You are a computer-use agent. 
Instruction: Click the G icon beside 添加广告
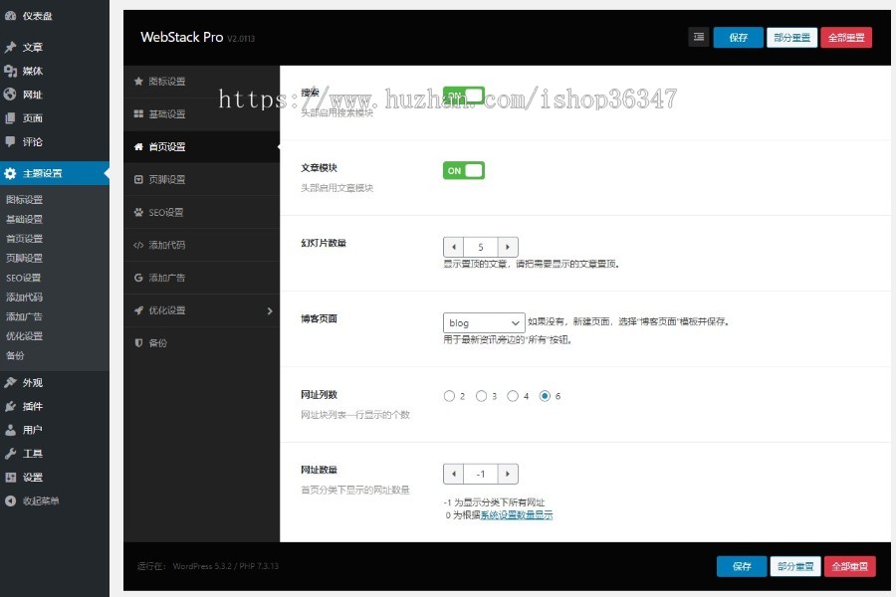click(x=138, y=278)
